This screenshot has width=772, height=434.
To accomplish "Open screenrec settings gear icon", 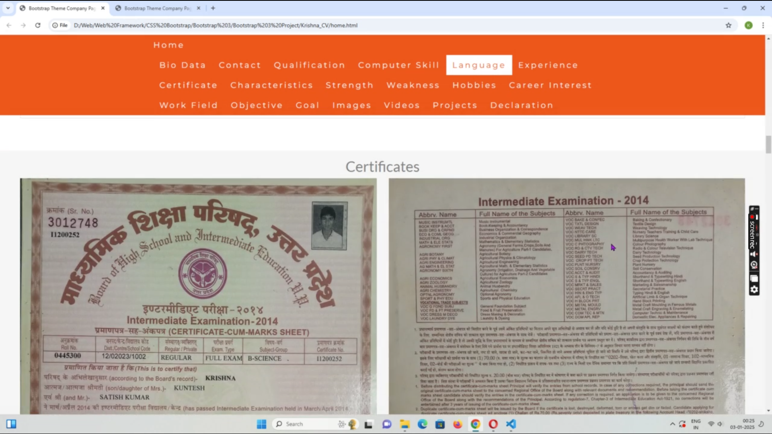I will pyautogui.click(x=754, y=290).
